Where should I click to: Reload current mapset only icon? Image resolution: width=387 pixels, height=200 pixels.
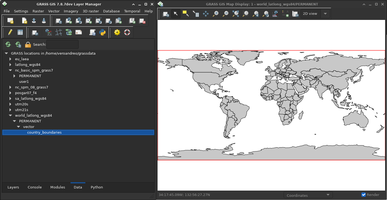click(x=18, y=44)
